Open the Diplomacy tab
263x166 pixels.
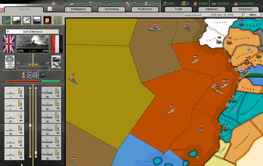tap(212, 9)
